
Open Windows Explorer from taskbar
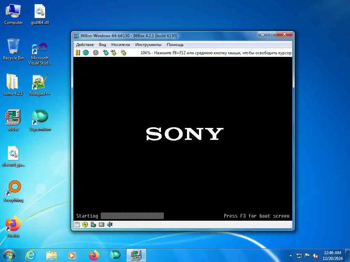click(x=52, y=255)
